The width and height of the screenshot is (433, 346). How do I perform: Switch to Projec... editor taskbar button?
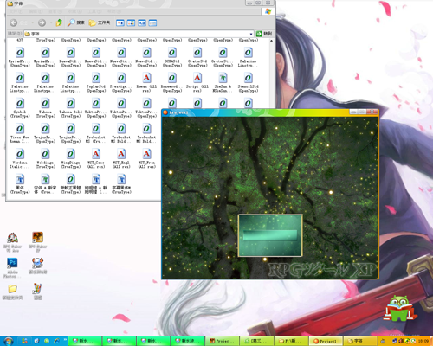pos(223,341)
